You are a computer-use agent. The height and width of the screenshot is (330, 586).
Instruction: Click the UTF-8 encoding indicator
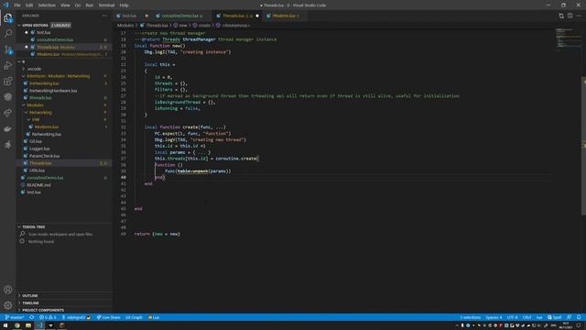point(513,317)
